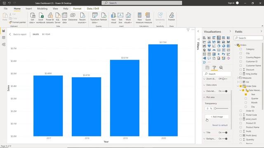264x148 pixels.
Task: Save the file from the title bar
Action: click(4, 3)
